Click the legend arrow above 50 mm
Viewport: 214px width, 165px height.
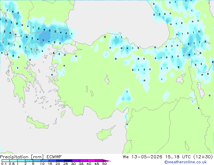(x=107, y=161)
